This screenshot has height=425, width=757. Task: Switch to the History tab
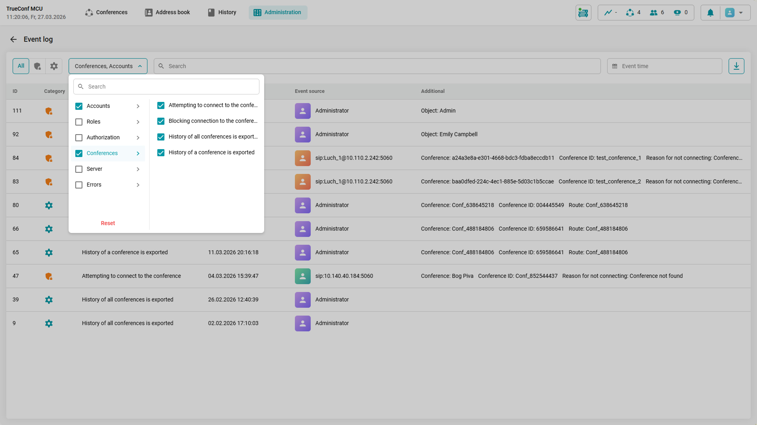[x=222, y=13]
